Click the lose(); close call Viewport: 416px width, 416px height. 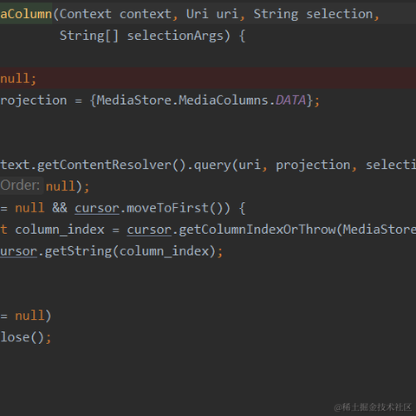tap(25, 337)
